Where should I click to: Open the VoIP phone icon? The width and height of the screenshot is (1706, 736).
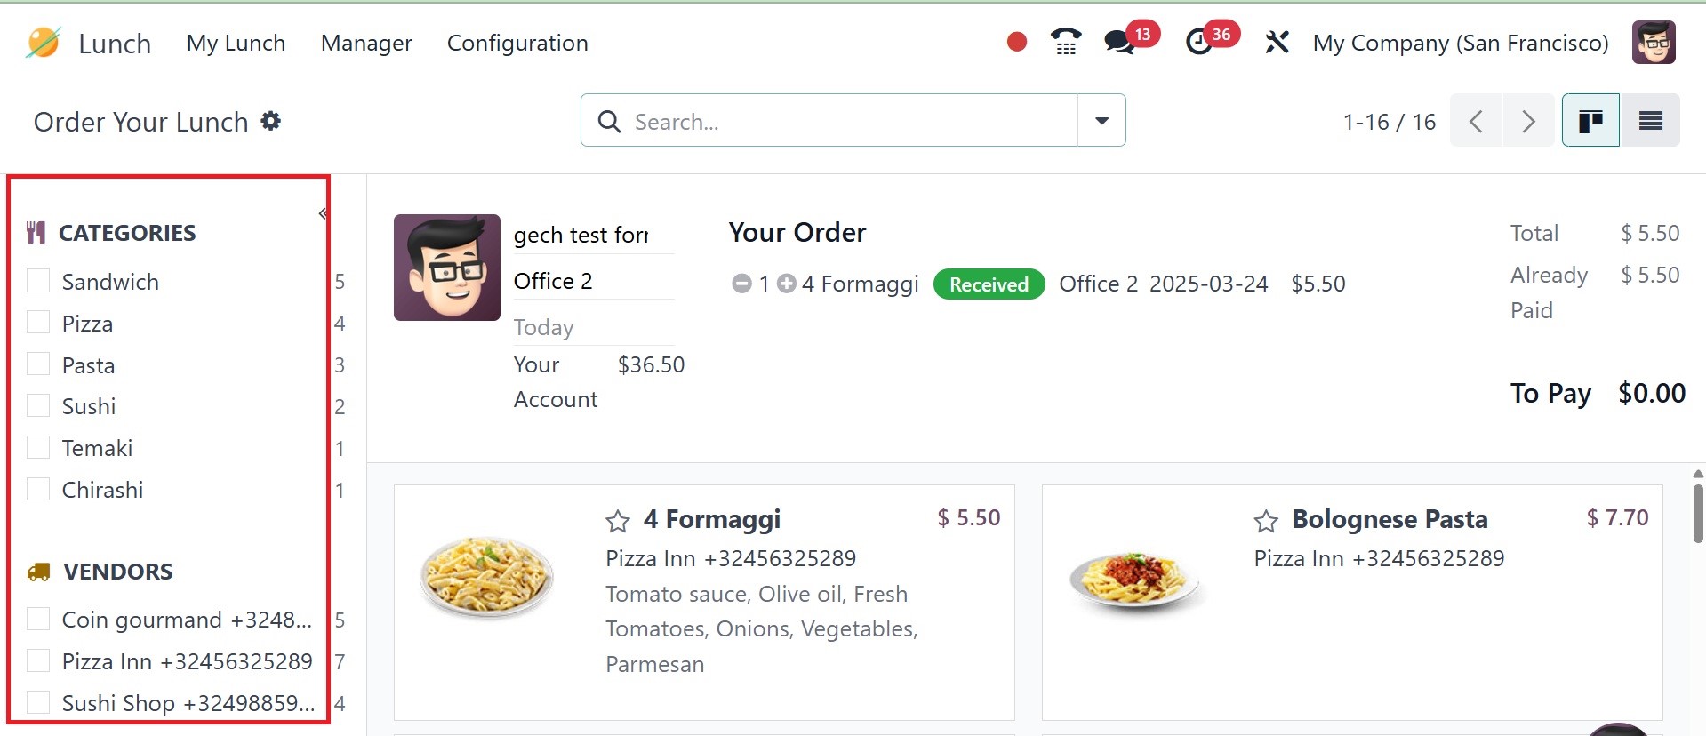point(1065,42)
